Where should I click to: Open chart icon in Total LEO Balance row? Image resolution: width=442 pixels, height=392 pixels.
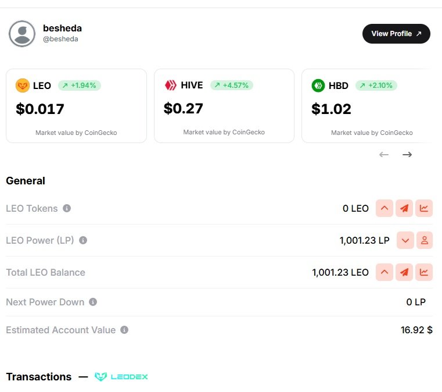pyautogui.click(x=424, y=272)
